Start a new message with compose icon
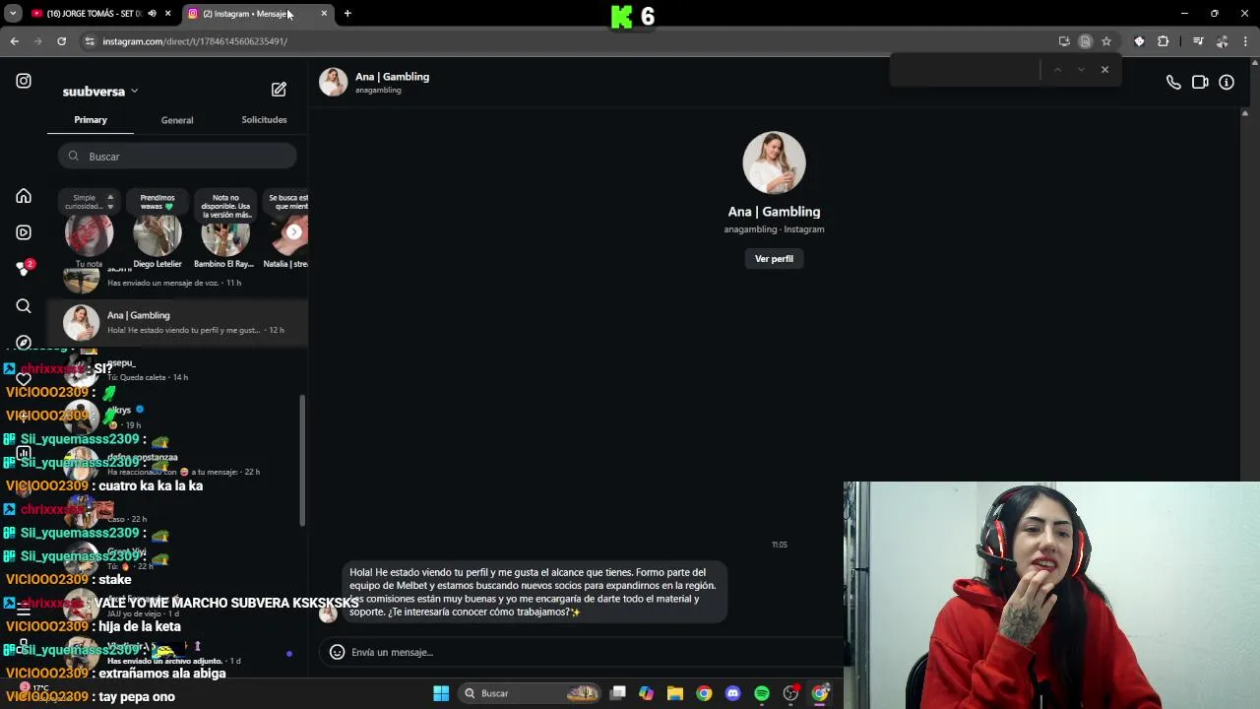Viewport: 1260px width, 709px height. pos(279,90)
